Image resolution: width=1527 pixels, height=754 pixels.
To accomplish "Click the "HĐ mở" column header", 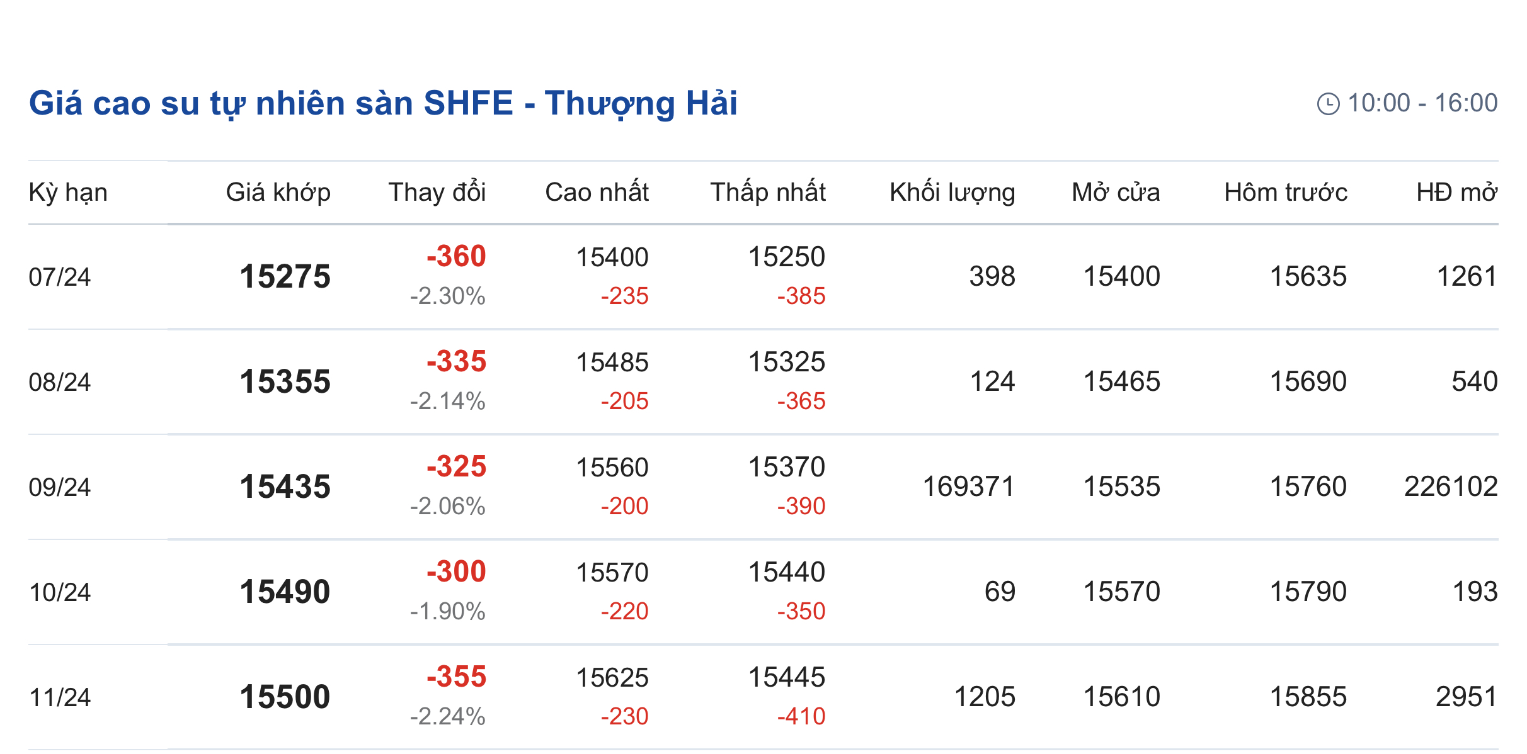I will (x=1456, y=193).
